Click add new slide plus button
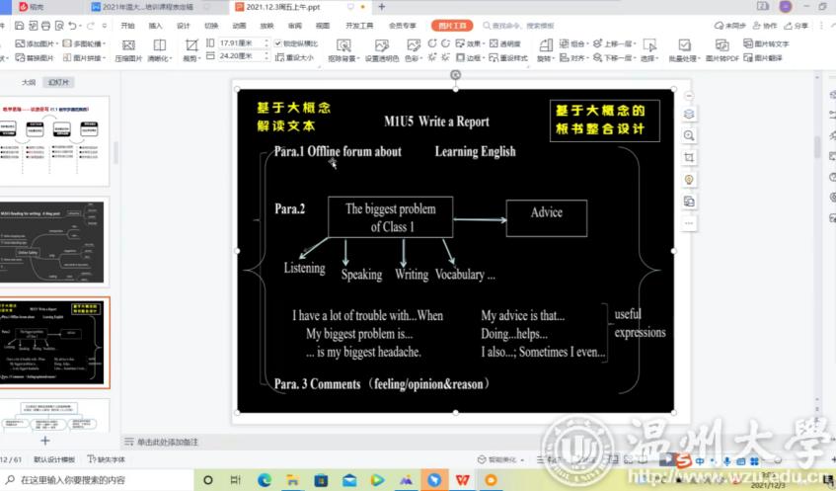Image resolution: width=836 pixels, height=491 pixels. [45, 441]
